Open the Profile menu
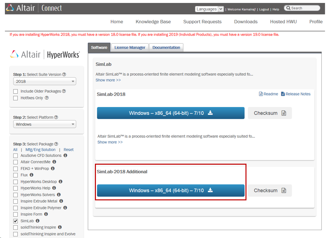Viewport: 326px width, 238px height. coord(316,22)
